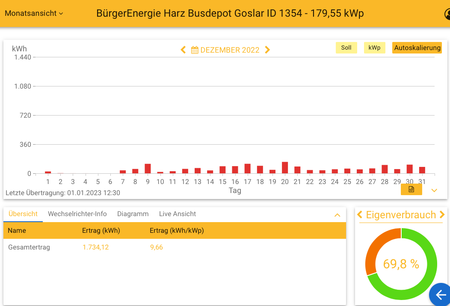
Task: Switch to the Wechselrichter-Info tab
Action: point(77,214)
